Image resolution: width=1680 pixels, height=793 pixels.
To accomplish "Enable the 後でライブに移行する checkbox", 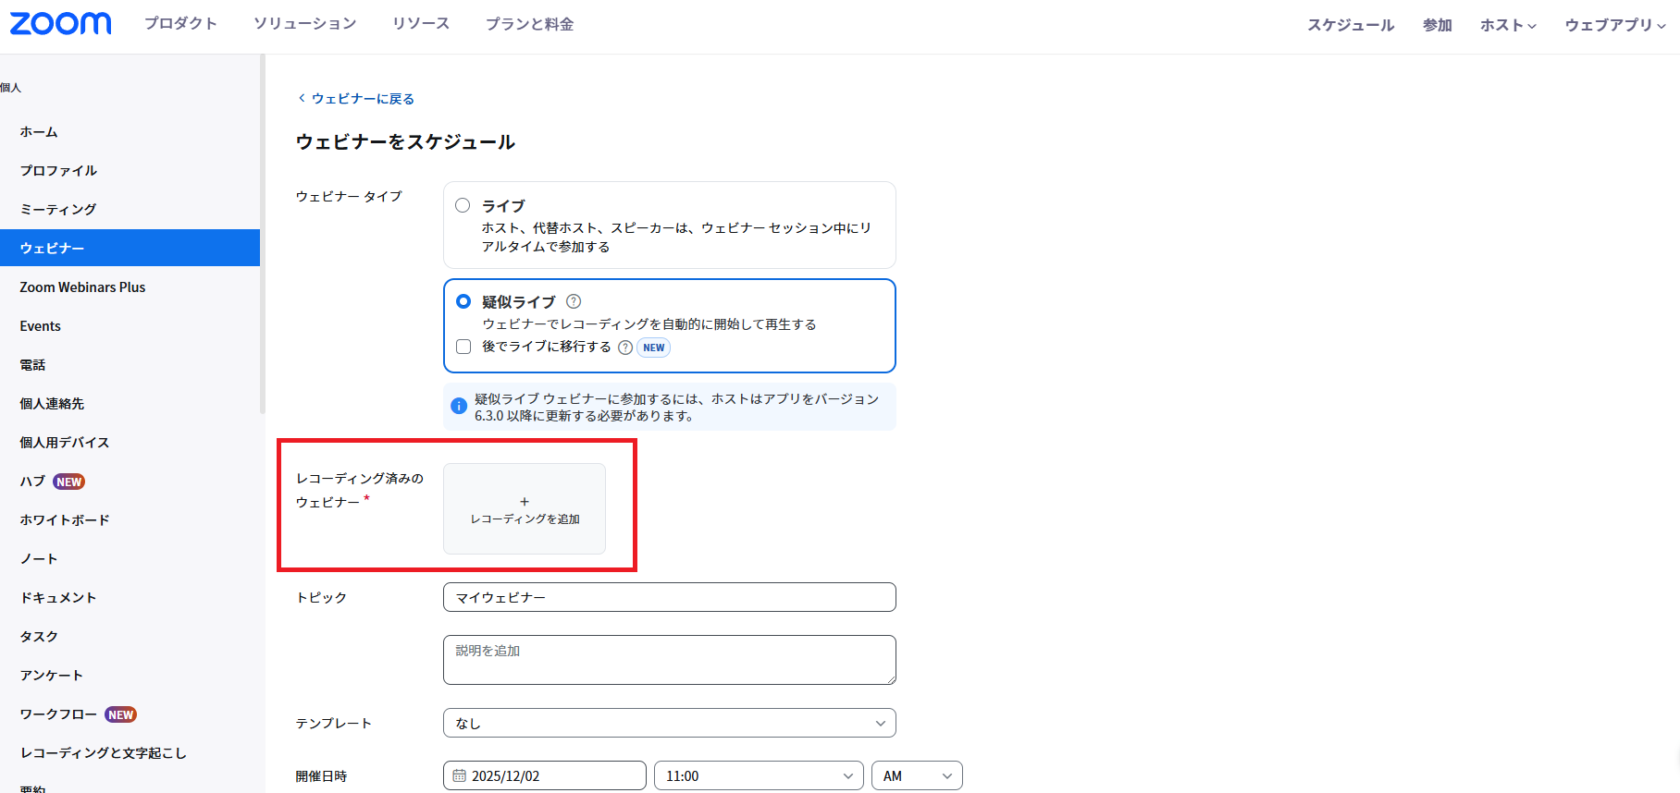I will point(463,347).
